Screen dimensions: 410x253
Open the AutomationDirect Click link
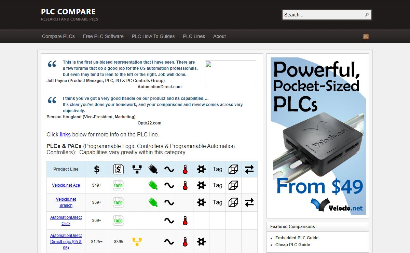tap(66, 221)
